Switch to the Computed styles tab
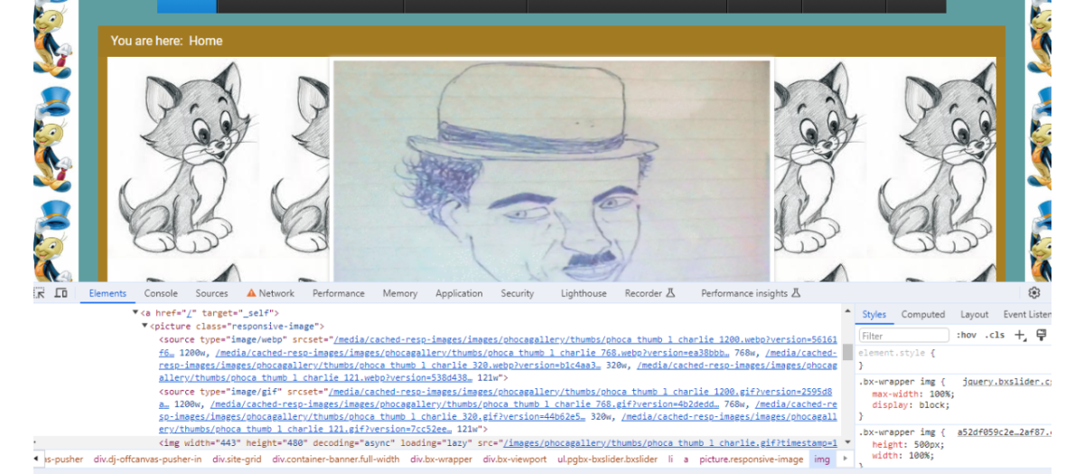The image size is (1084, 474). click(922, 314)
